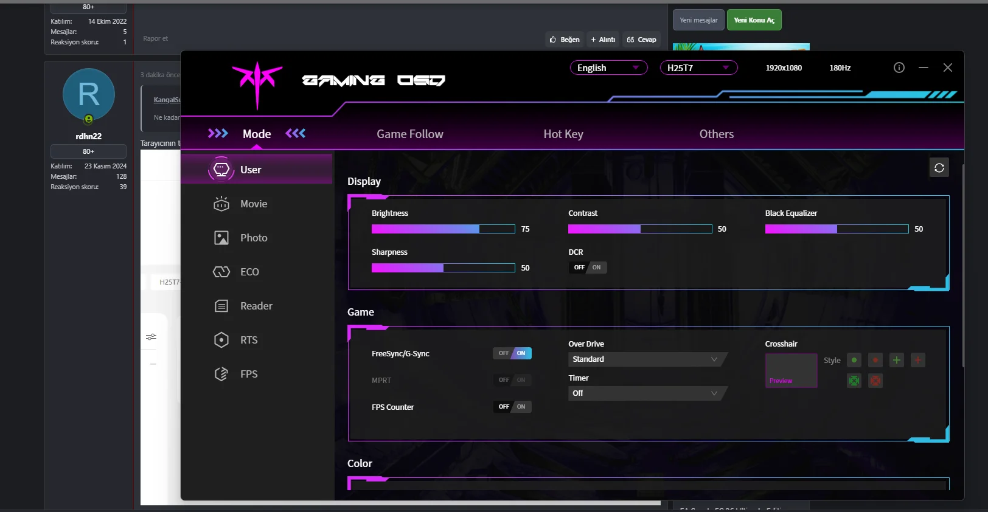Screen dimensions: 988x512
Task: Select the Movie mode clapperboard icon
Action: [x=221, y=204]
